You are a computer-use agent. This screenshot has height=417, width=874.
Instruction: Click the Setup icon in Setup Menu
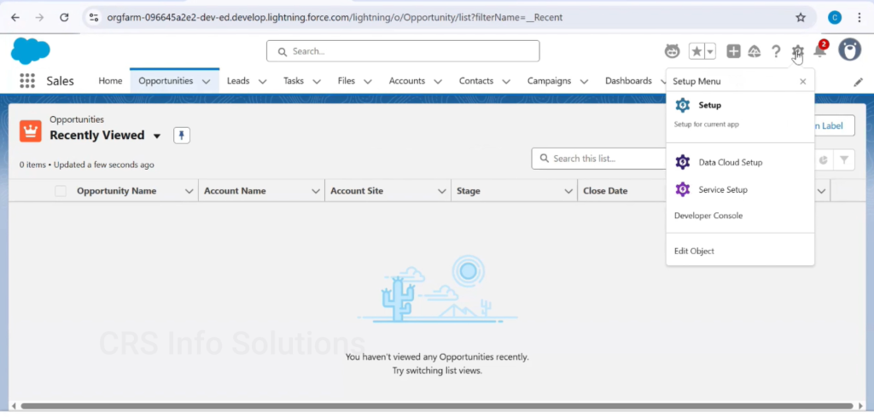pos(682,105)
